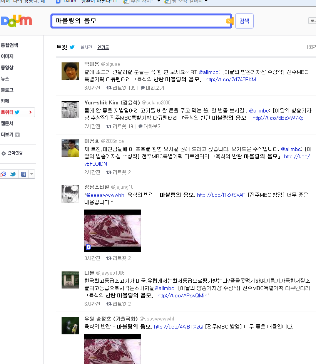
Task: Open the link http://t.co/7d745RKM
Action: (231, 79)
